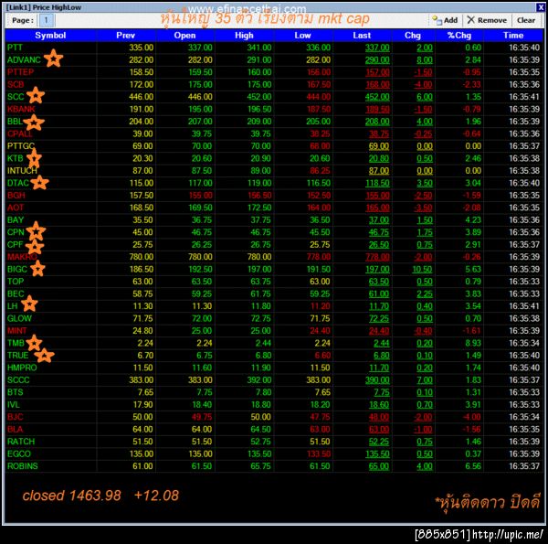Select the GLOW symbol

pos(19,318)
